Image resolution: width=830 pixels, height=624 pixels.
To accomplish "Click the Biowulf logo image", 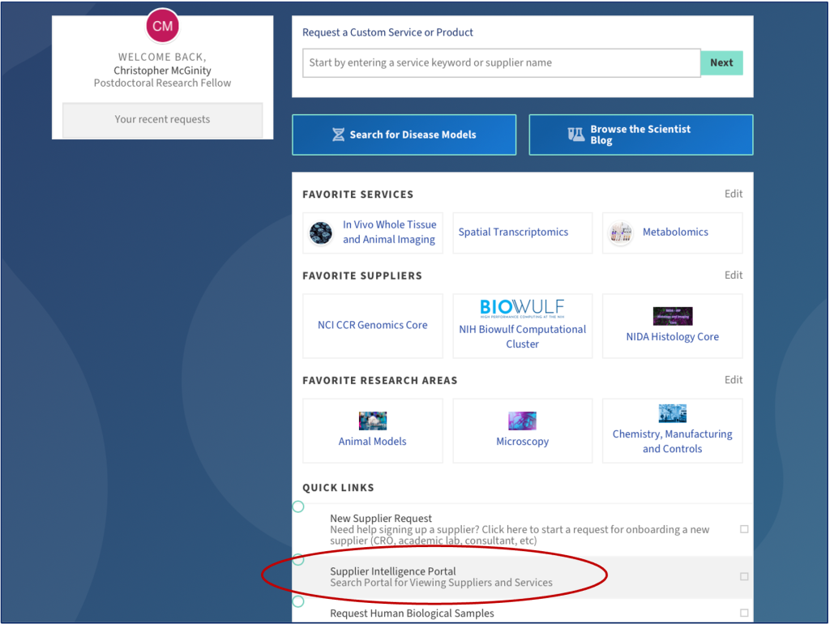I will [522, 308].
